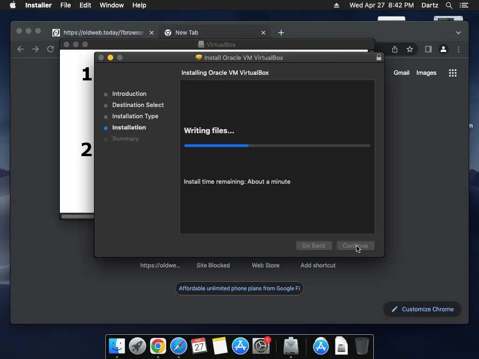This screenshot has height=359, width=479.
Task: Open the Window menu
Action: (x=111, y=5)
